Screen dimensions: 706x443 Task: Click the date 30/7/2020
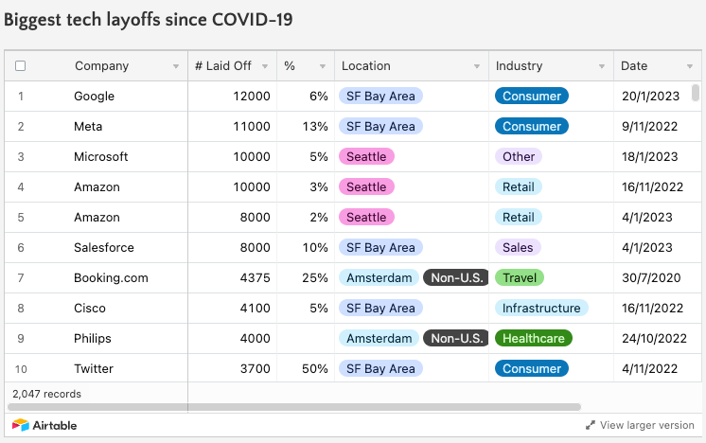[651, 277]
